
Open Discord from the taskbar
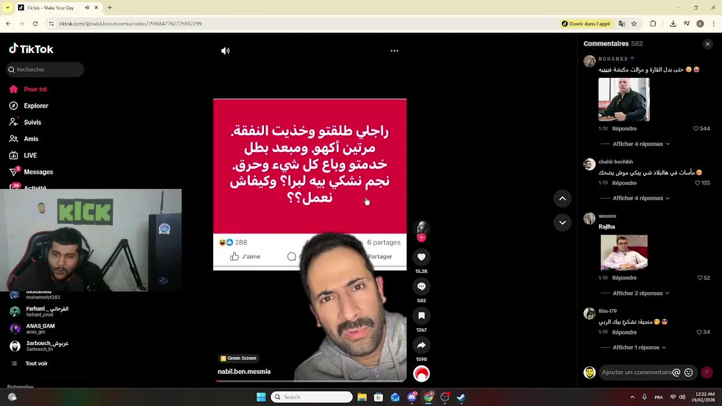412,397
